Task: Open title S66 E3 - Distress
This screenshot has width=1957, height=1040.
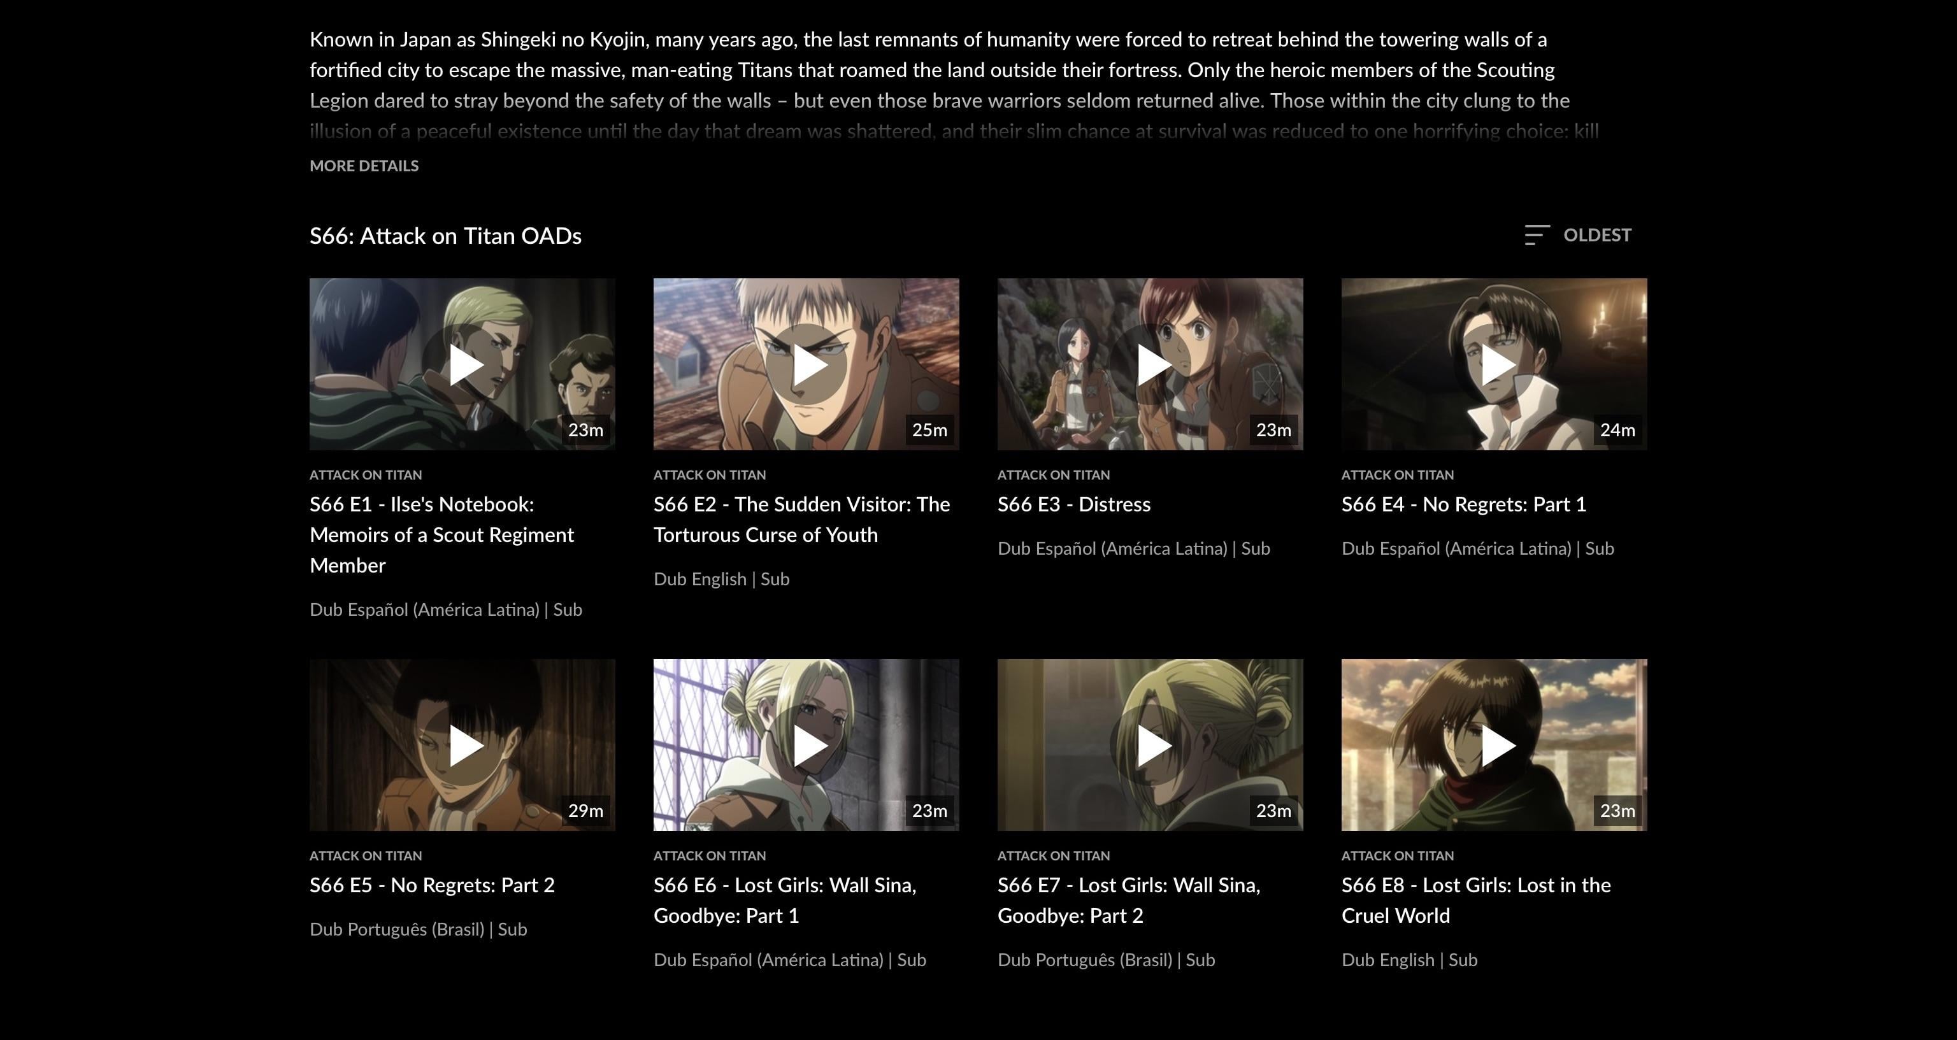Action: tap(1073, 504)
